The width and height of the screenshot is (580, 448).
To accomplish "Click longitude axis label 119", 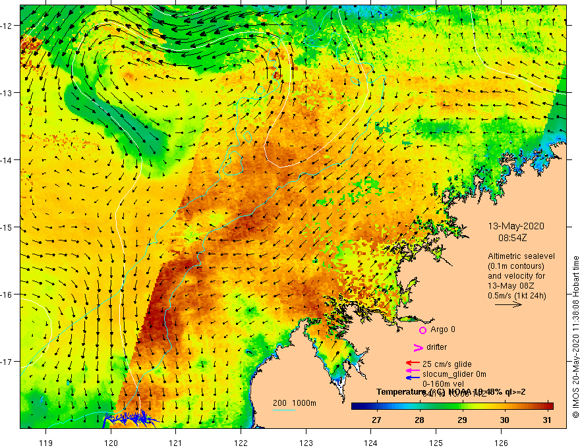I will [x=46, y=443].
